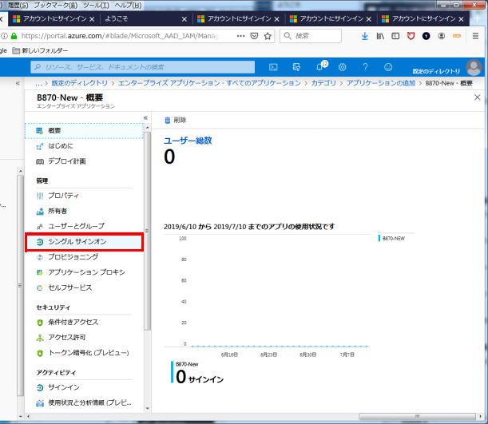The height and width of the screenshot is (424, 488).
Task: Collapse the blade menu with double chevron
Action: point(145,117)
